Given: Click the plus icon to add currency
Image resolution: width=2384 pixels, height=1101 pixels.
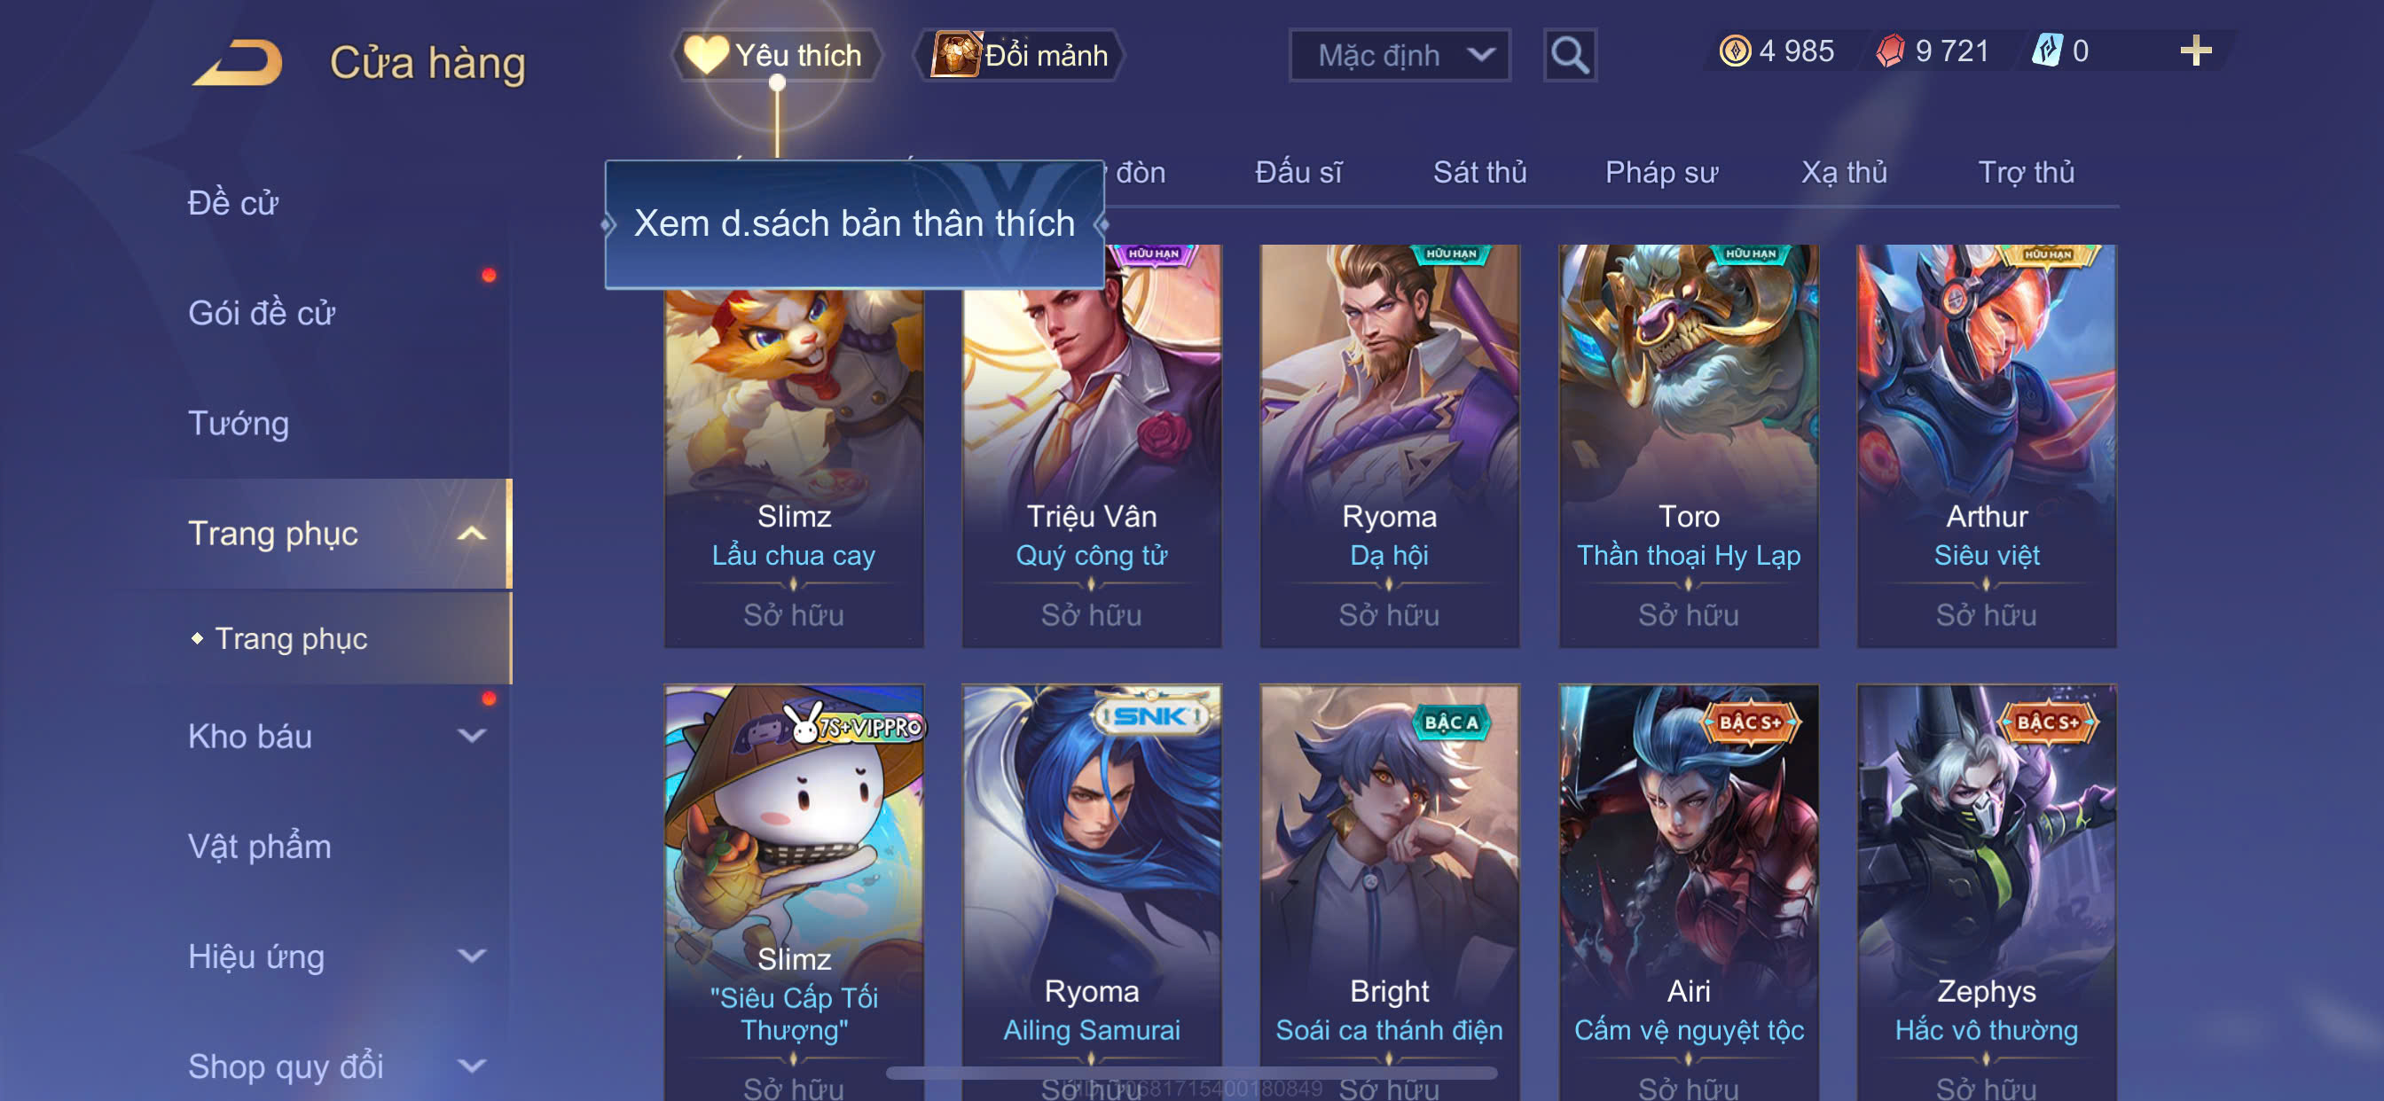Looking at the screenshot, I should click(x=2195, y=51).
